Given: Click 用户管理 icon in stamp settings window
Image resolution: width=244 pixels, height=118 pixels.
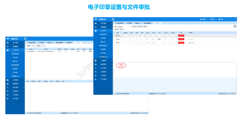Looking at the screenshot, I should tap(96, 23).
